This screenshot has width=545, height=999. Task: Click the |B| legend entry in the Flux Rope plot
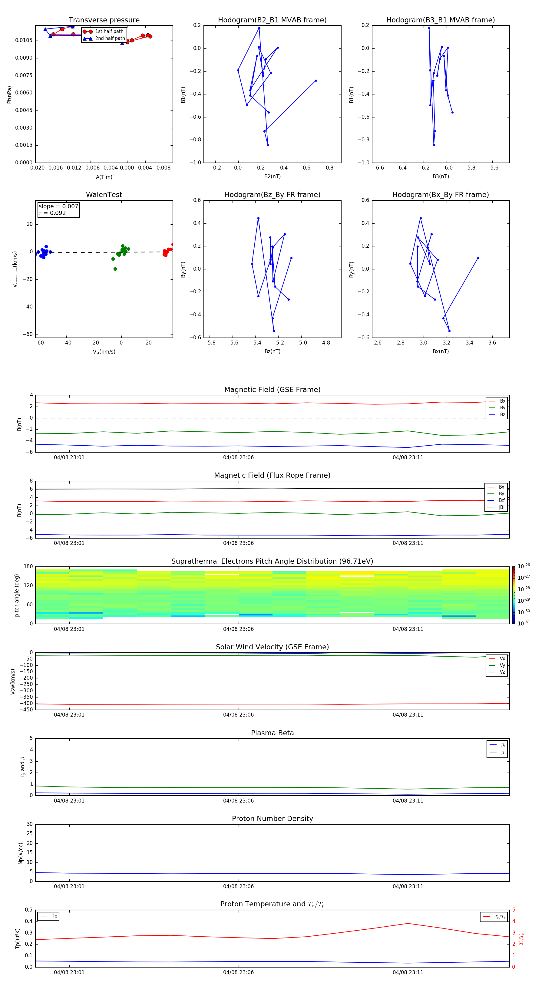[x=496, y=507]
